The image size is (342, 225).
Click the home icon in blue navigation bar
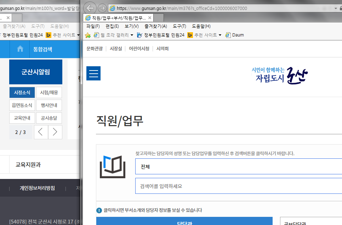(20, 49)
